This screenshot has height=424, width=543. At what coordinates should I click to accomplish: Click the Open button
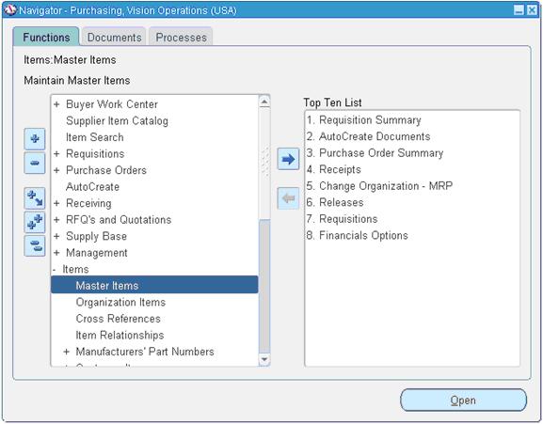[x=463, y=400]
